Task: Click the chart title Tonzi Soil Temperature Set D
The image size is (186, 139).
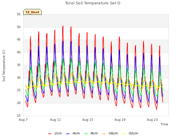Action: [x=93, y=3]
